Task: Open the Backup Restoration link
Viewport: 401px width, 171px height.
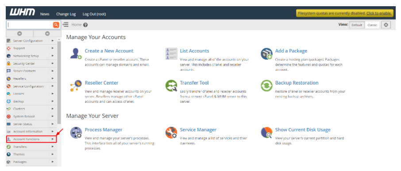Action: tap(297, 83)
